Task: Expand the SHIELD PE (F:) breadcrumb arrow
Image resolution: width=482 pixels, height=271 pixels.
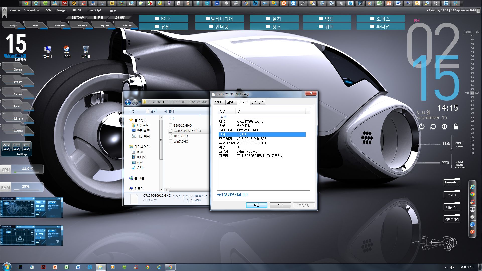Action: (189, 102)
